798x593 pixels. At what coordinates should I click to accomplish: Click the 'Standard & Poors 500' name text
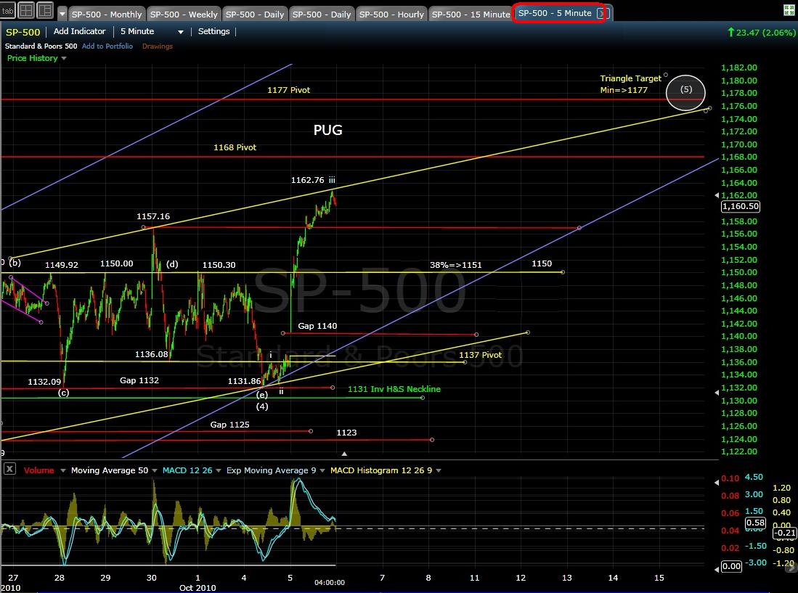tap(41, 46)
